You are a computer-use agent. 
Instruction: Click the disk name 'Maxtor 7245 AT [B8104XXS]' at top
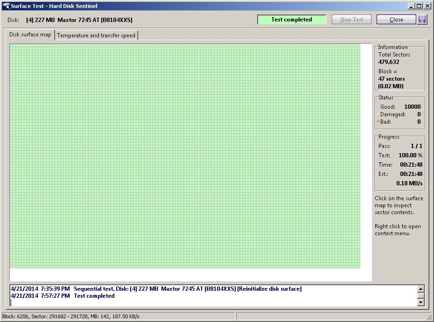click(x=95, y=20)
